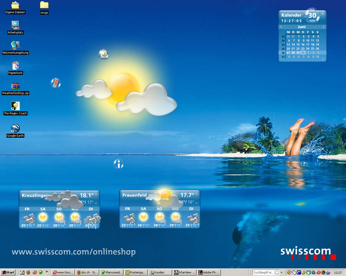Screen dimensions: 346x276
Task: Go to next month in Kalender widget
Action: click(324, 27)
